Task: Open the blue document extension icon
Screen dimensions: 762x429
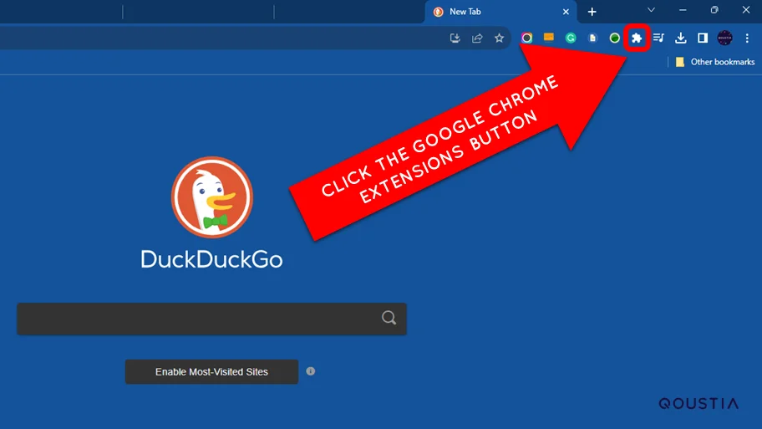Action: point(592,38)
